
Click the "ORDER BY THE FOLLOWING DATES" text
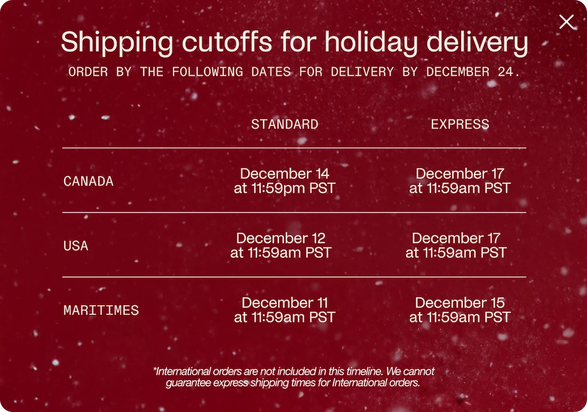pos(180,72)
